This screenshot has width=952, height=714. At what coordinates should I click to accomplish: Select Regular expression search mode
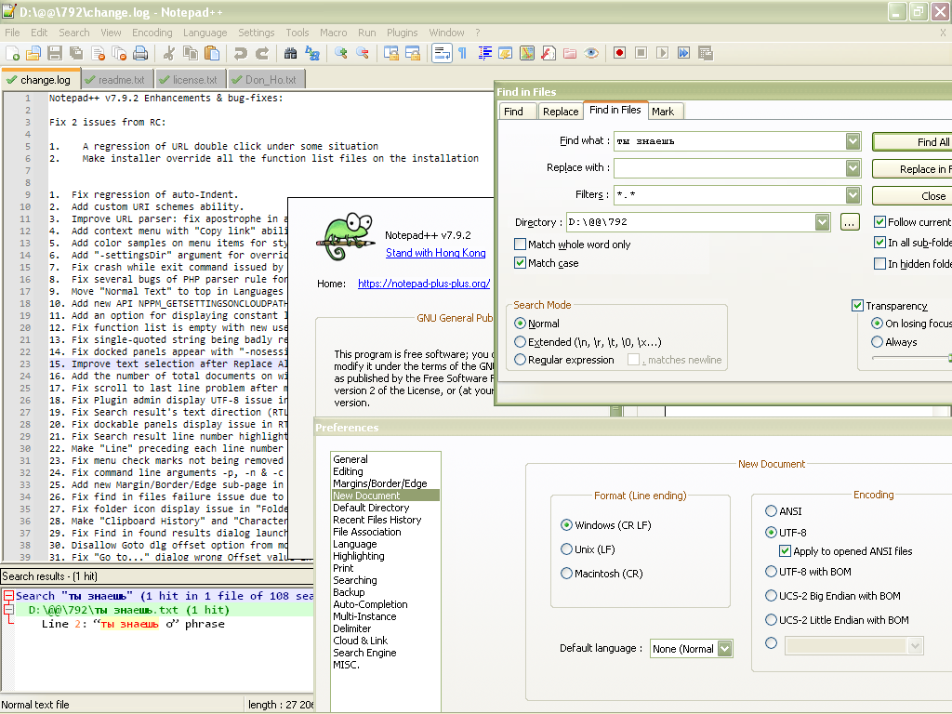click(x=520, y=360)
